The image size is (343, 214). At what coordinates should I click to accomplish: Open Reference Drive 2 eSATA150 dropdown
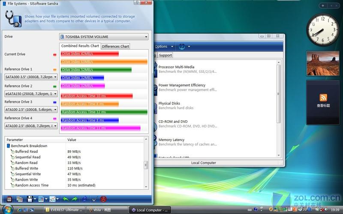click(x=31, y=94)
